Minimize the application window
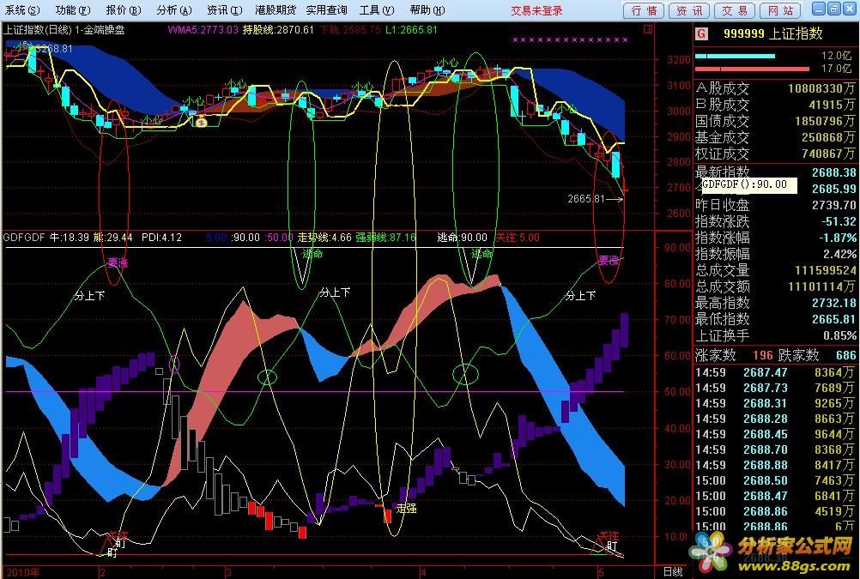The width and height of the screenshot is (860, 579). [819, 9]
